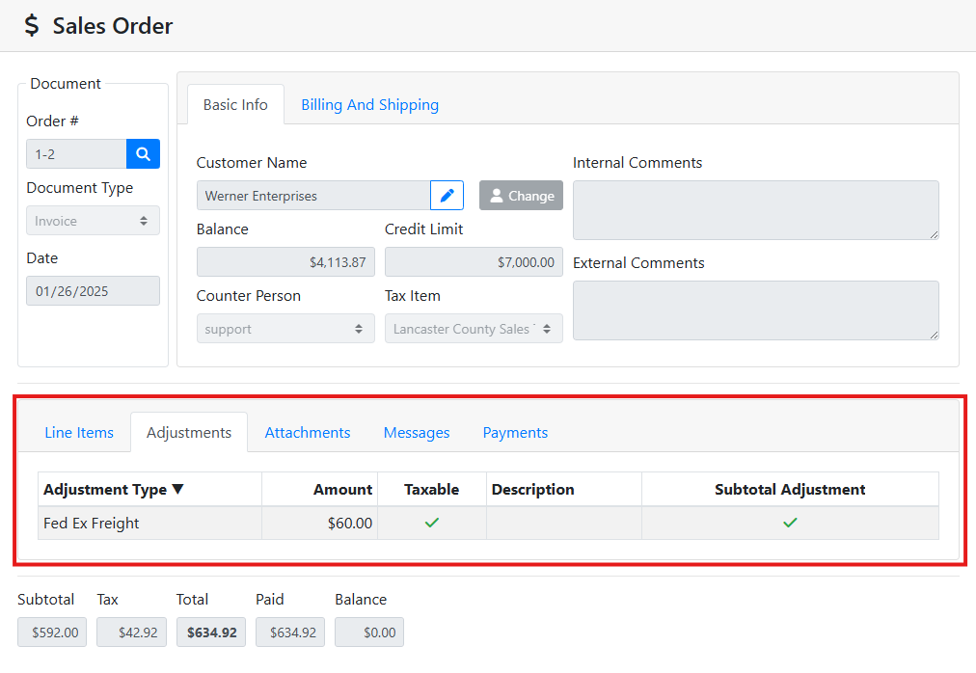Select the Fed Ex Freight adjustment row
The width and height of the screenshot is (976, 673).
150,524
